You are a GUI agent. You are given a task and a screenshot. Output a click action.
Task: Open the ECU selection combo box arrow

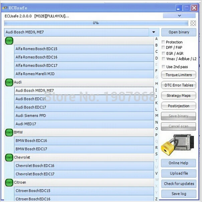pyautogui.click(x=154, y=32)
